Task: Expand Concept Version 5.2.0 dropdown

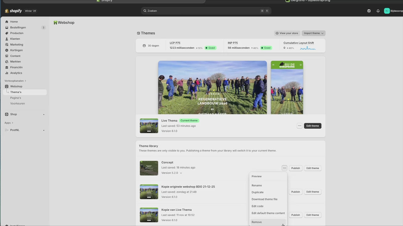Action: (x=172, y=173)
